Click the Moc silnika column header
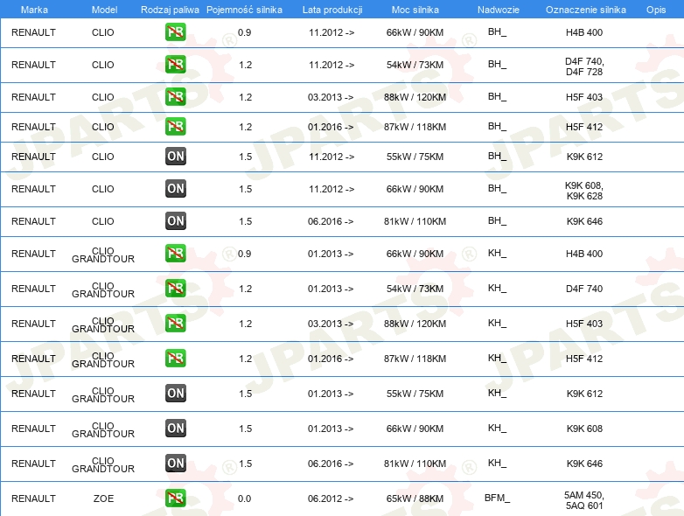The image size is (684, 516). (x=415, y=10)
